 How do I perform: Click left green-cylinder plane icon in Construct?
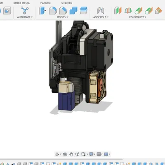tap(138, 10)
